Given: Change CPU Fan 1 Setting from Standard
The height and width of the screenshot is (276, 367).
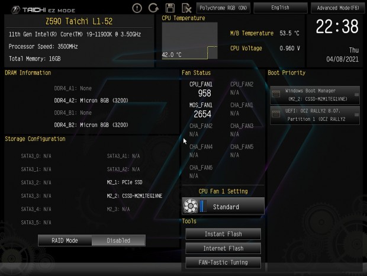Looking at the screenshot, I should point(223,206).
